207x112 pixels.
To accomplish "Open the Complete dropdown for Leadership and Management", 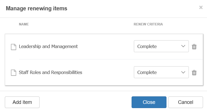I will 161,46.
